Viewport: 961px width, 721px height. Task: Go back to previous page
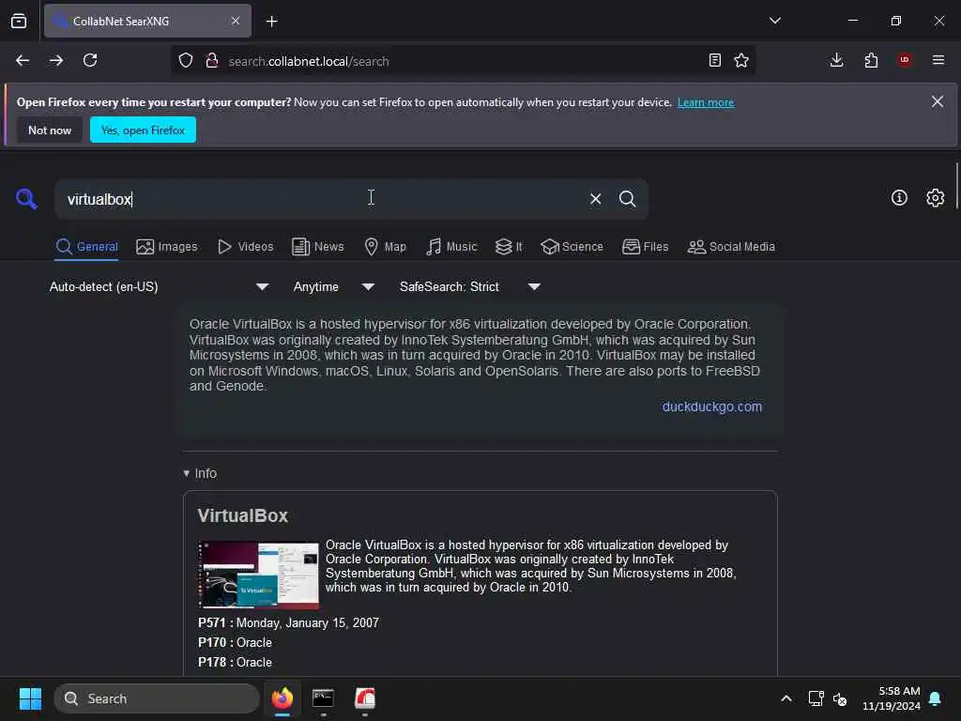coord(23,61)
